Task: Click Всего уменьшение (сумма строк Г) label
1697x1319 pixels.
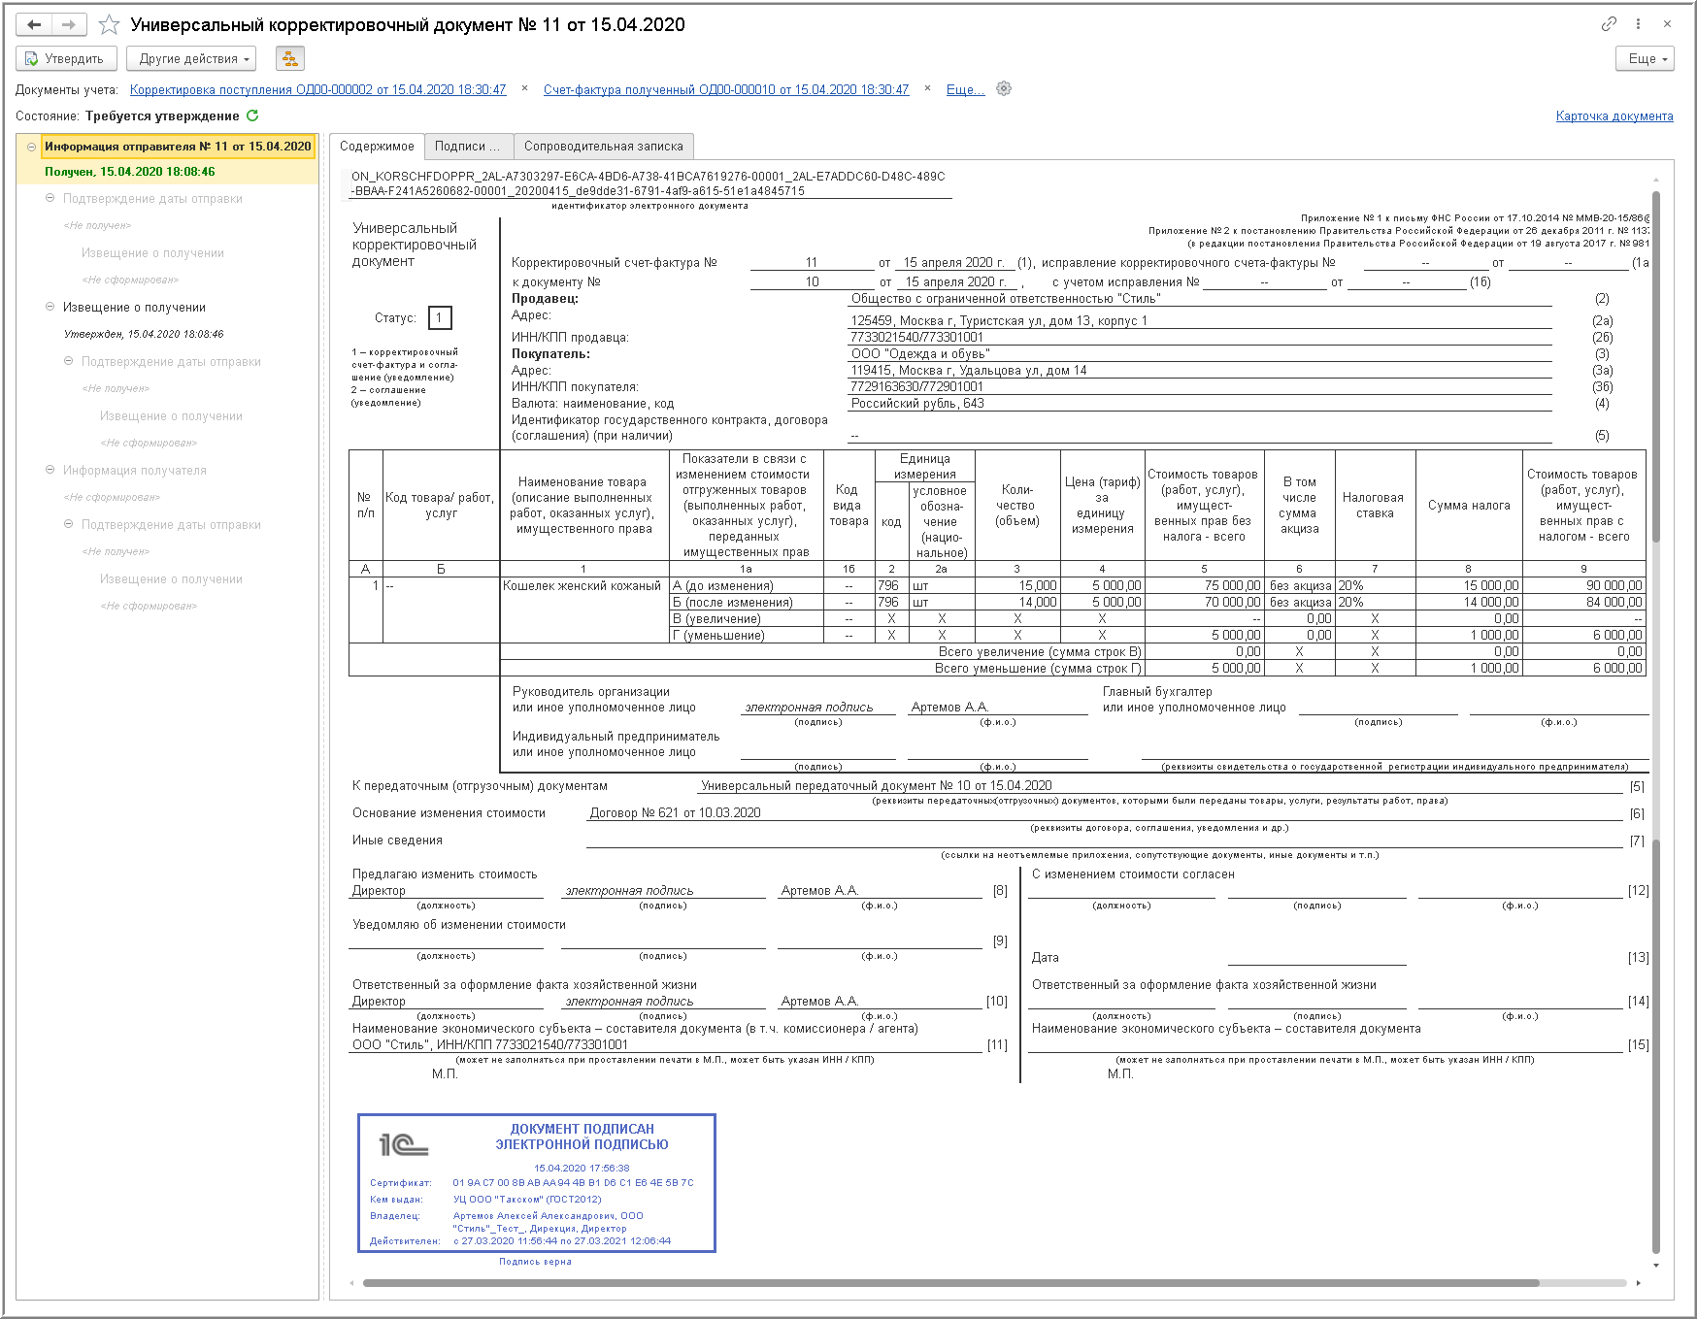Action: coord(1038,669)
